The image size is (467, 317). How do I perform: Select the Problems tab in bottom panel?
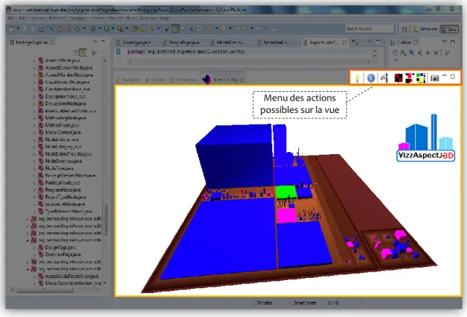tap(128, 80)
